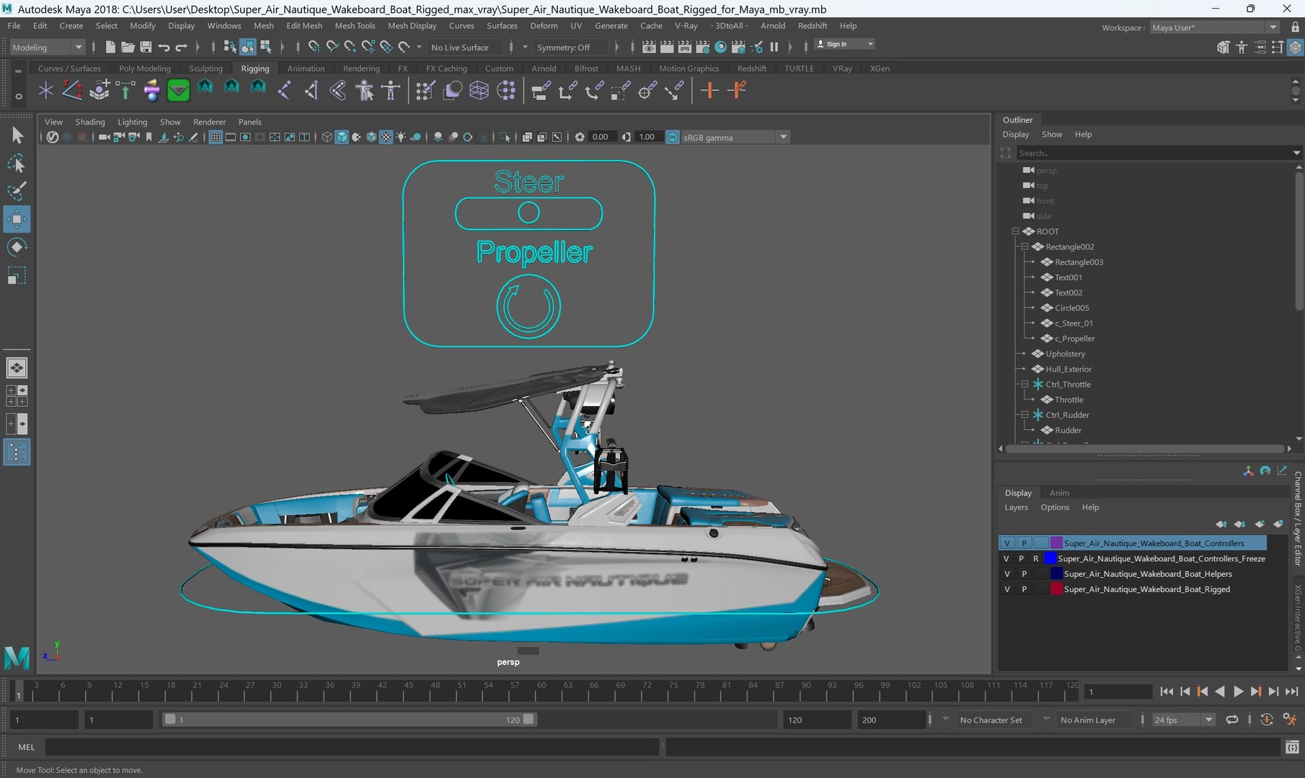Toggle visibility of Controllers_Freeze layer
This screenshot has width=1305, height=778.
[1007, 558]
